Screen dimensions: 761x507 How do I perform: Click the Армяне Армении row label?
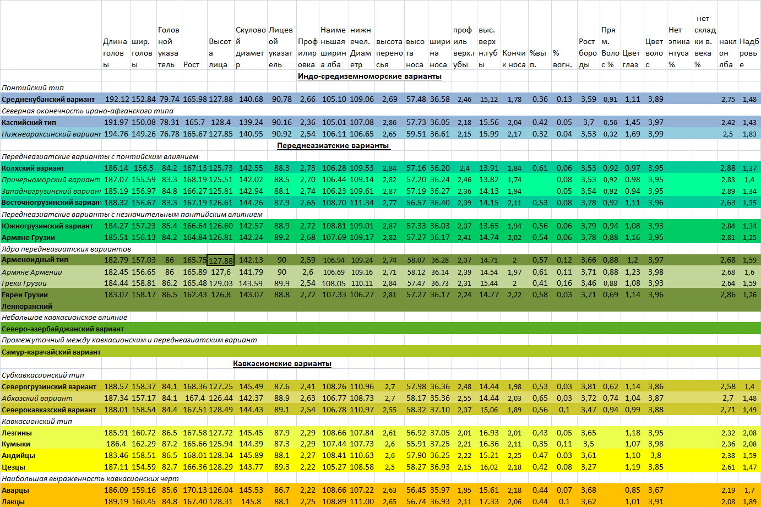point(32,272)
